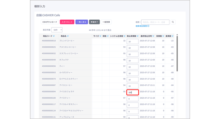Click product name カフェラテ in its row
Image resolution: width=220 pixels, height=119 pixels.
click(64, 60)
